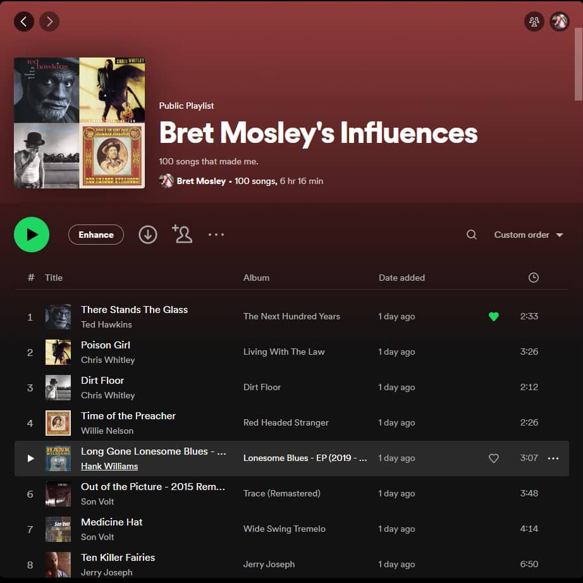Play the playlist with the green button
The image size is (583, 583).
32,235
